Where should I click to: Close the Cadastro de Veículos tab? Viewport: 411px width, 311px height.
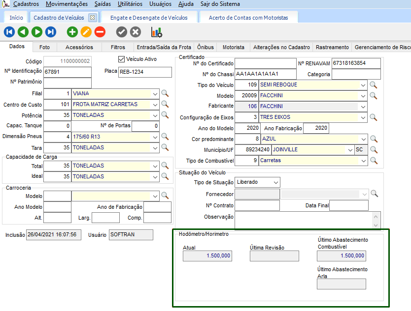(92, 18)
